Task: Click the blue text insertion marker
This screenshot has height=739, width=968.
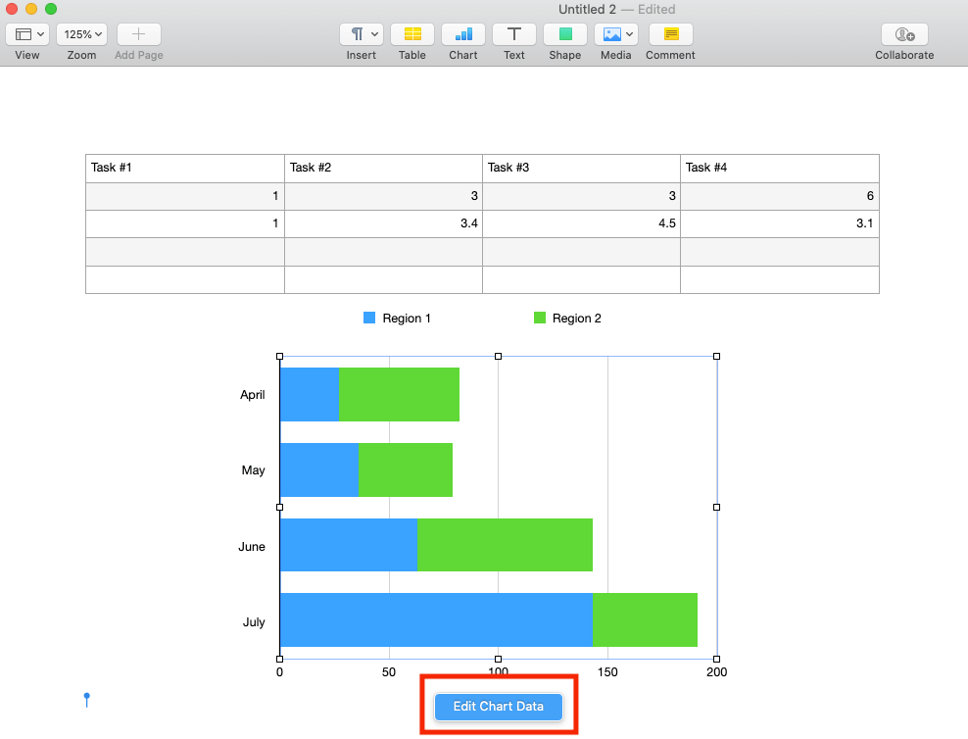Action: pos(87,700)
